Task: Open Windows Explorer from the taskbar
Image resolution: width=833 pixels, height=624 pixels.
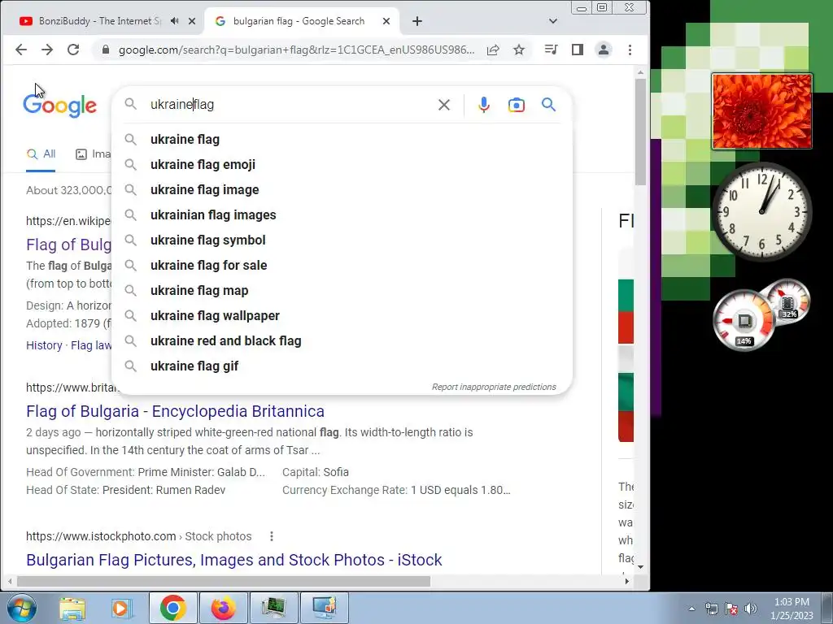Action: [72, 608]
